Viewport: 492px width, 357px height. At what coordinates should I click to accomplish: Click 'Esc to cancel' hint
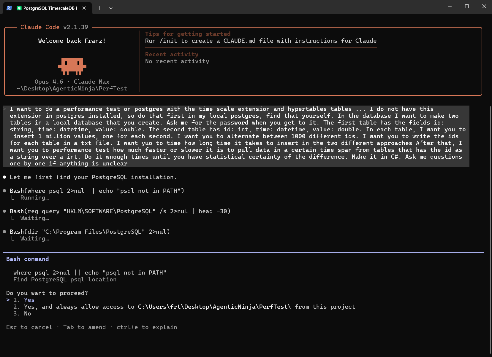click(29, 327)
